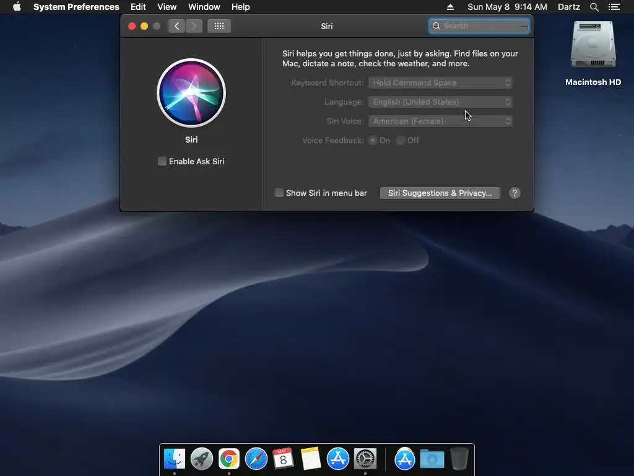Click the large Siri orb icon

(191, 93)
